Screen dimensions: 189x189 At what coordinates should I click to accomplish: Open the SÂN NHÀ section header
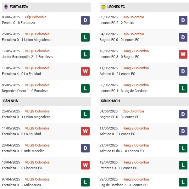(47, 101)
